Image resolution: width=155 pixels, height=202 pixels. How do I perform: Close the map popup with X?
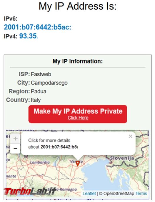[131, 136]
